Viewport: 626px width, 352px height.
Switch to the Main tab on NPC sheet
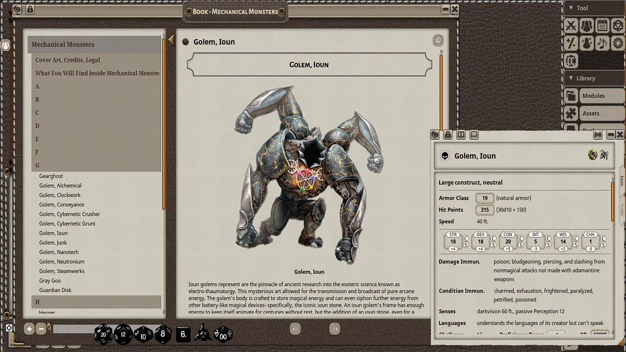(x=622, y=181)
